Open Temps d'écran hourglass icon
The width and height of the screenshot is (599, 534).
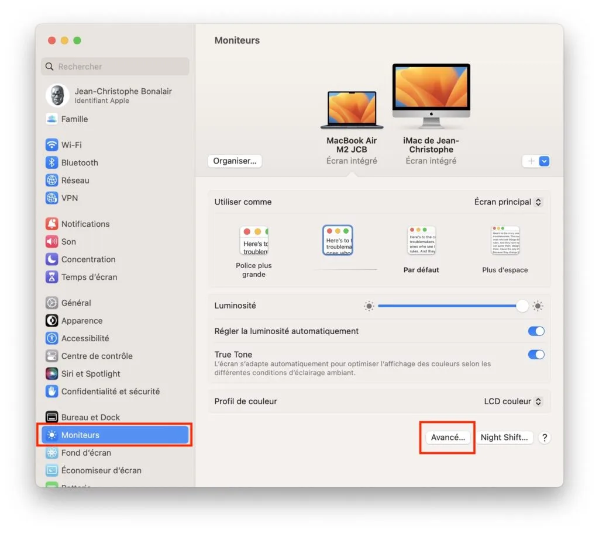coord(51,277)
